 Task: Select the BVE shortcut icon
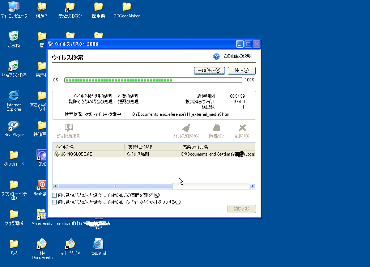point(42,155)
